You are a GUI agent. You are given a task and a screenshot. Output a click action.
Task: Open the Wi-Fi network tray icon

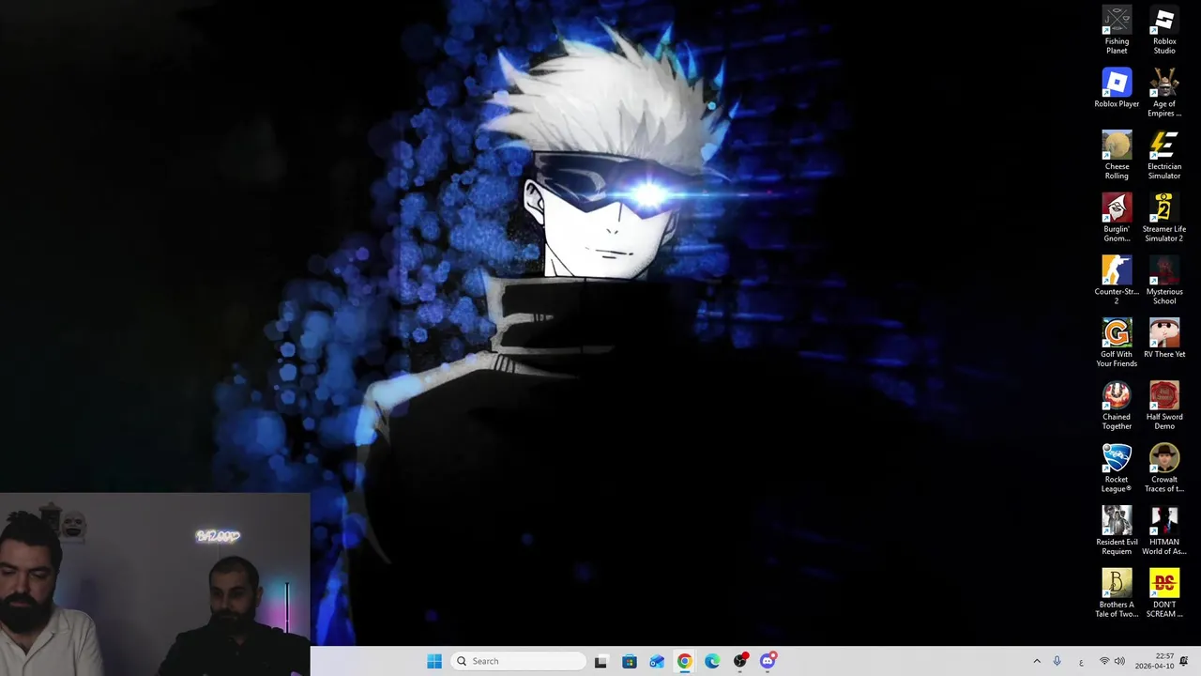[x=1104, y=661]
